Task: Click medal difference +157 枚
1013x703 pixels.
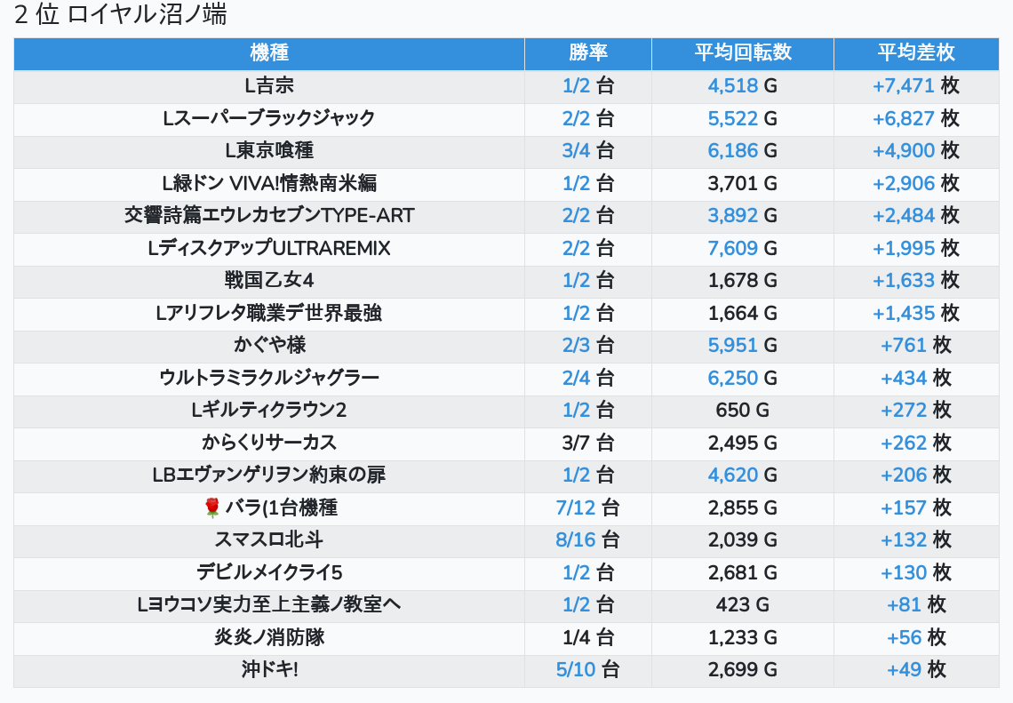Action: [916, 507]
